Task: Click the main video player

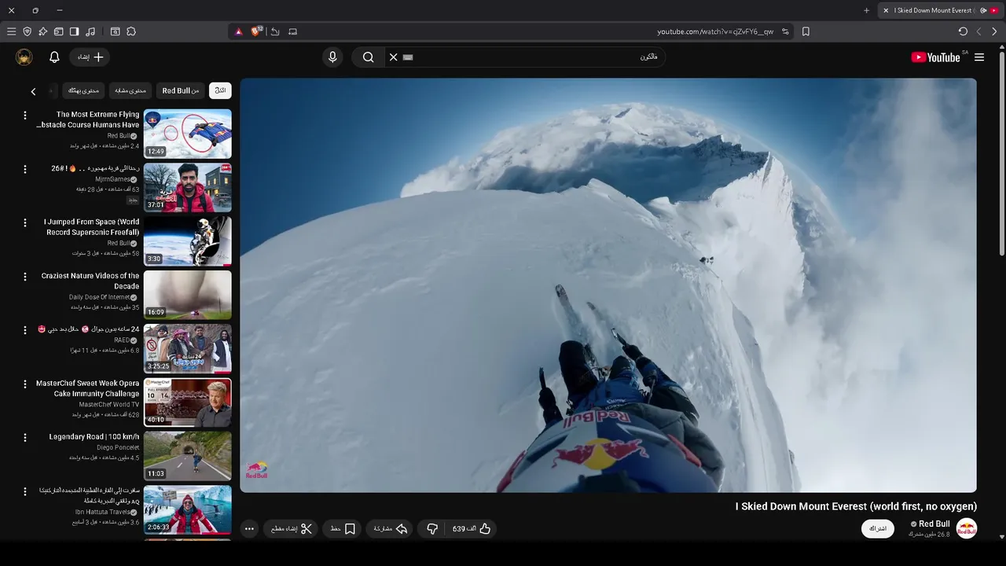Action: (608, 285)
